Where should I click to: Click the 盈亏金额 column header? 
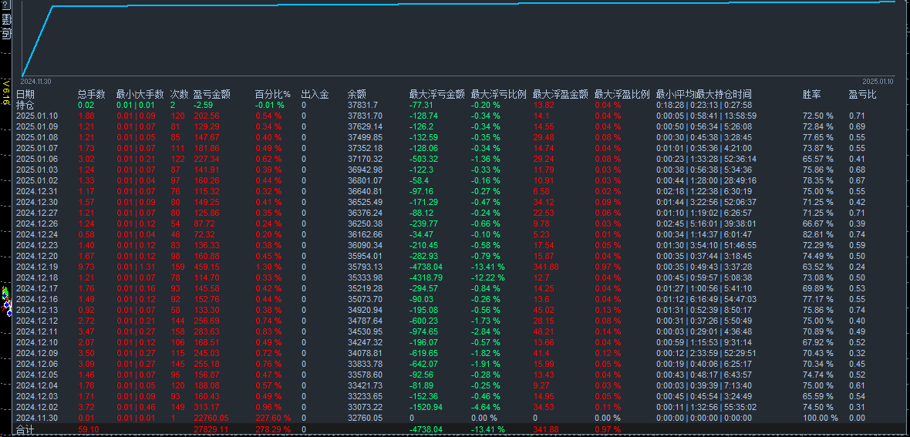point(212,95)
